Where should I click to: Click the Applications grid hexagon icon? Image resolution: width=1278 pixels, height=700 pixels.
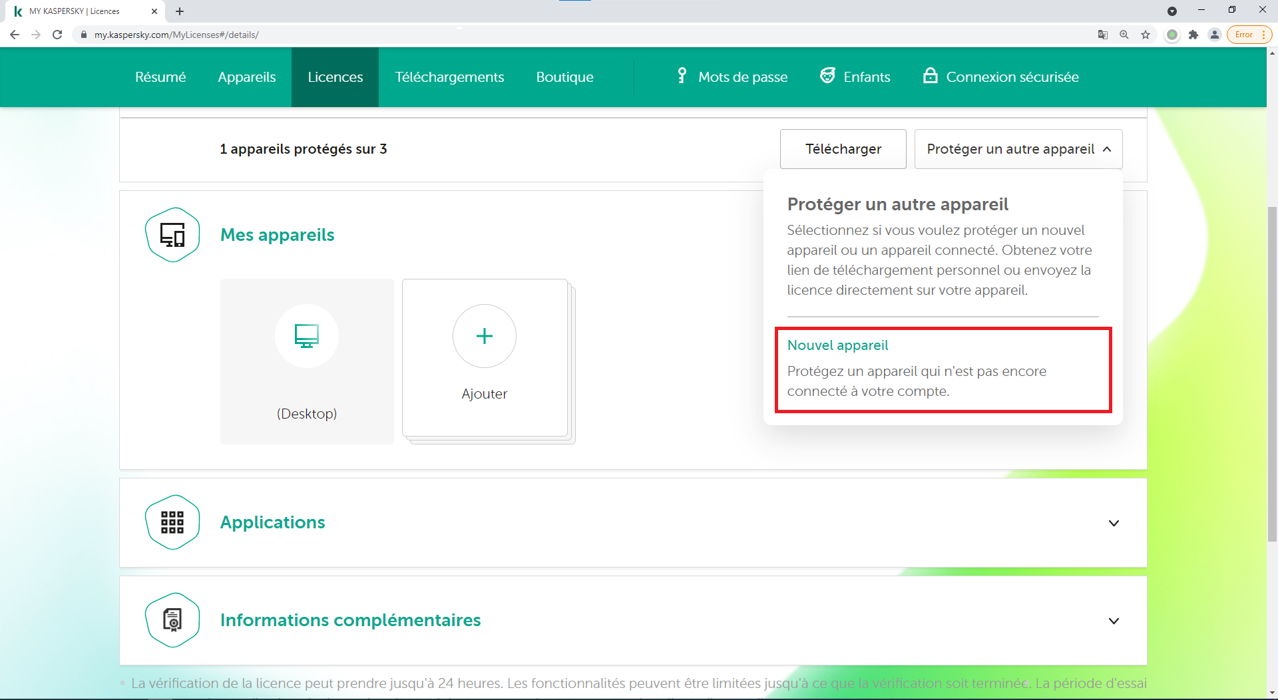coord(172,522)
